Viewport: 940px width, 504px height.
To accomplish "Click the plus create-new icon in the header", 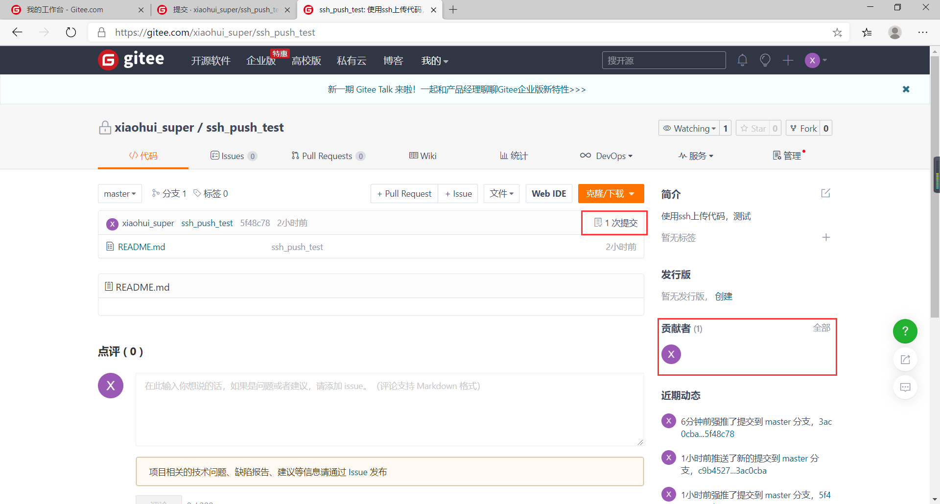I will [788, 60].
